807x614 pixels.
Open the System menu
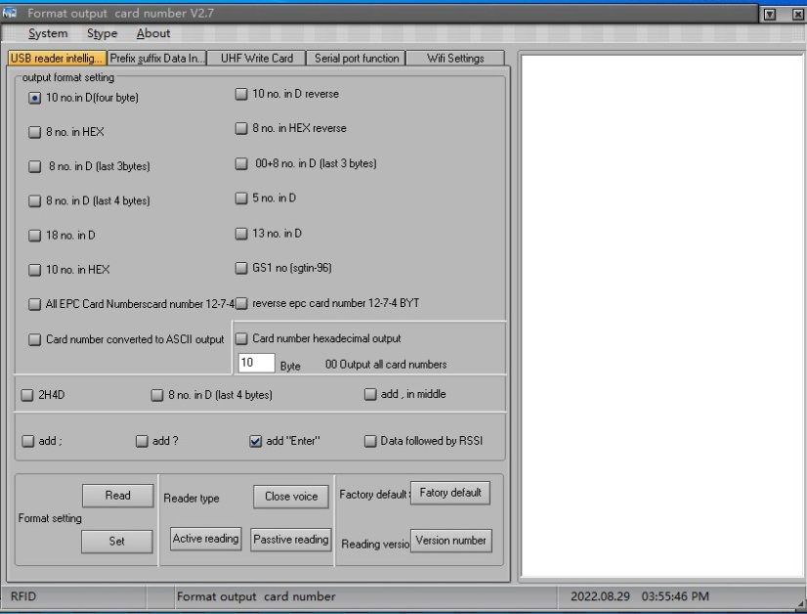[47, 33]
